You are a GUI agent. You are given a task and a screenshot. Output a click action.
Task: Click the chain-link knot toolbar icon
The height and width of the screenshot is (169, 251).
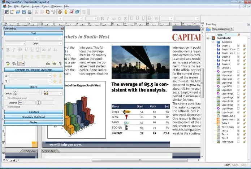(x=60, y=12)
